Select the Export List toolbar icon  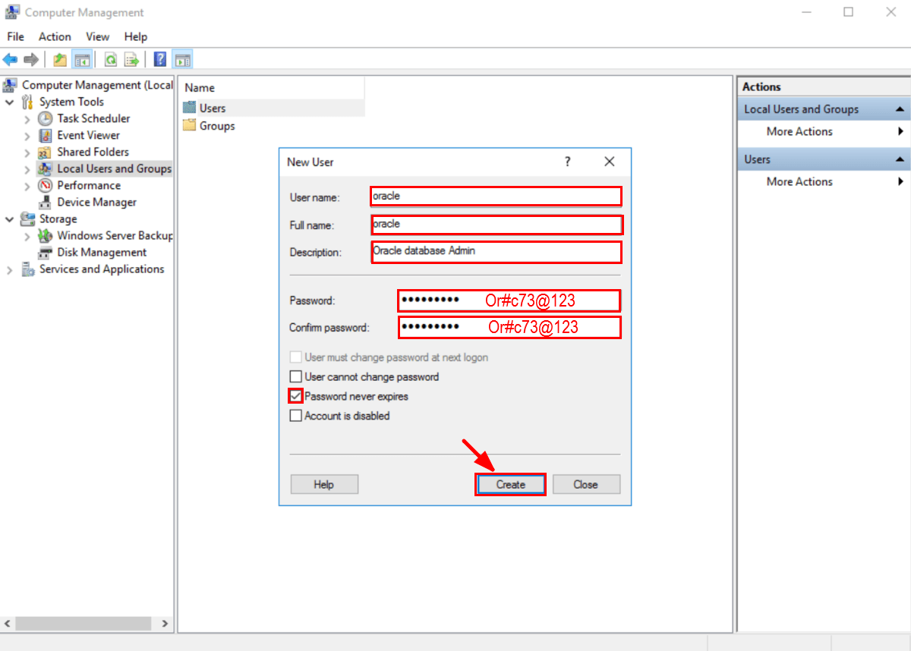coord(131,58)
